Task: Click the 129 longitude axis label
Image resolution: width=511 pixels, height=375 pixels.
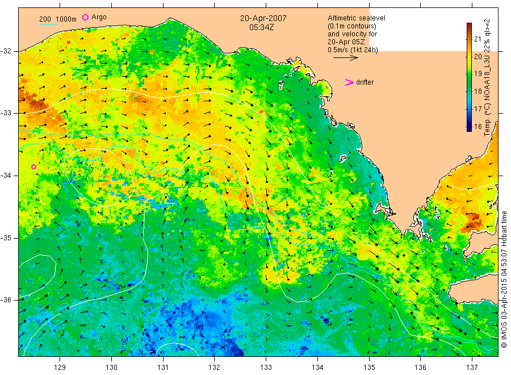Action: [60, 368]
